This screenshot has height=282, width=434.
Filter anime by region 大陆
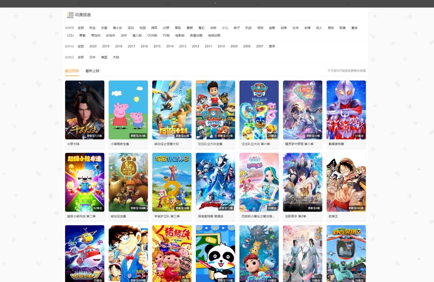[x=116, y=57]
